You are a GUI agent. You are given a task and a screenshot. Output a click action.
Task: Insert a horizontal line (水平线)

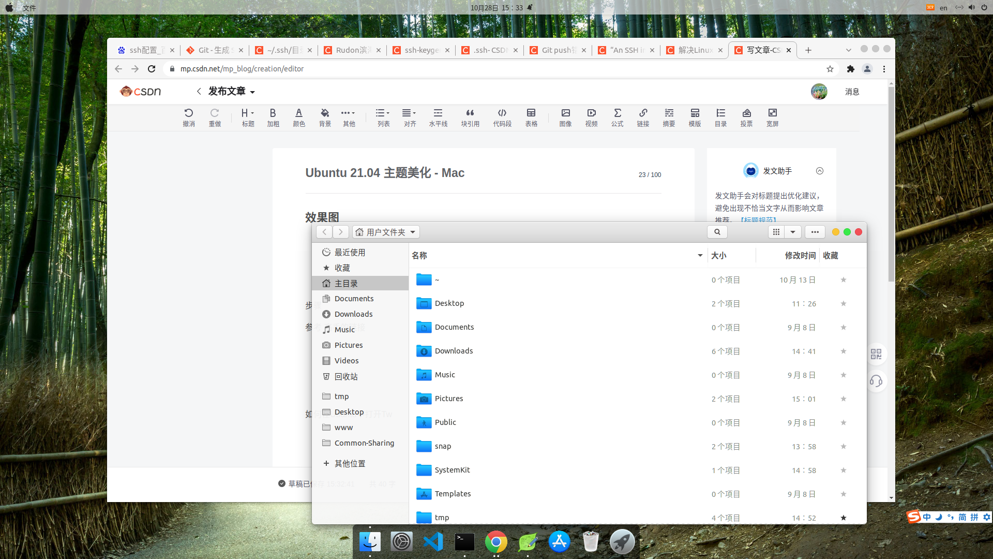click(x=438, y=117)
